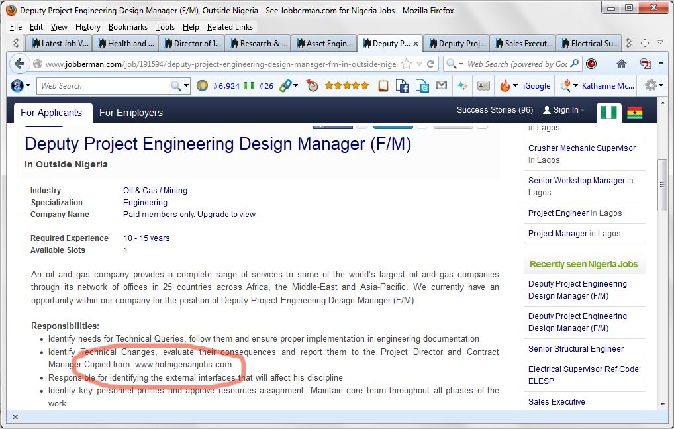This screenshot has height=429, width=674.
Task: Click the search magnifier in Firefox search box
Action: click(575, 64)
